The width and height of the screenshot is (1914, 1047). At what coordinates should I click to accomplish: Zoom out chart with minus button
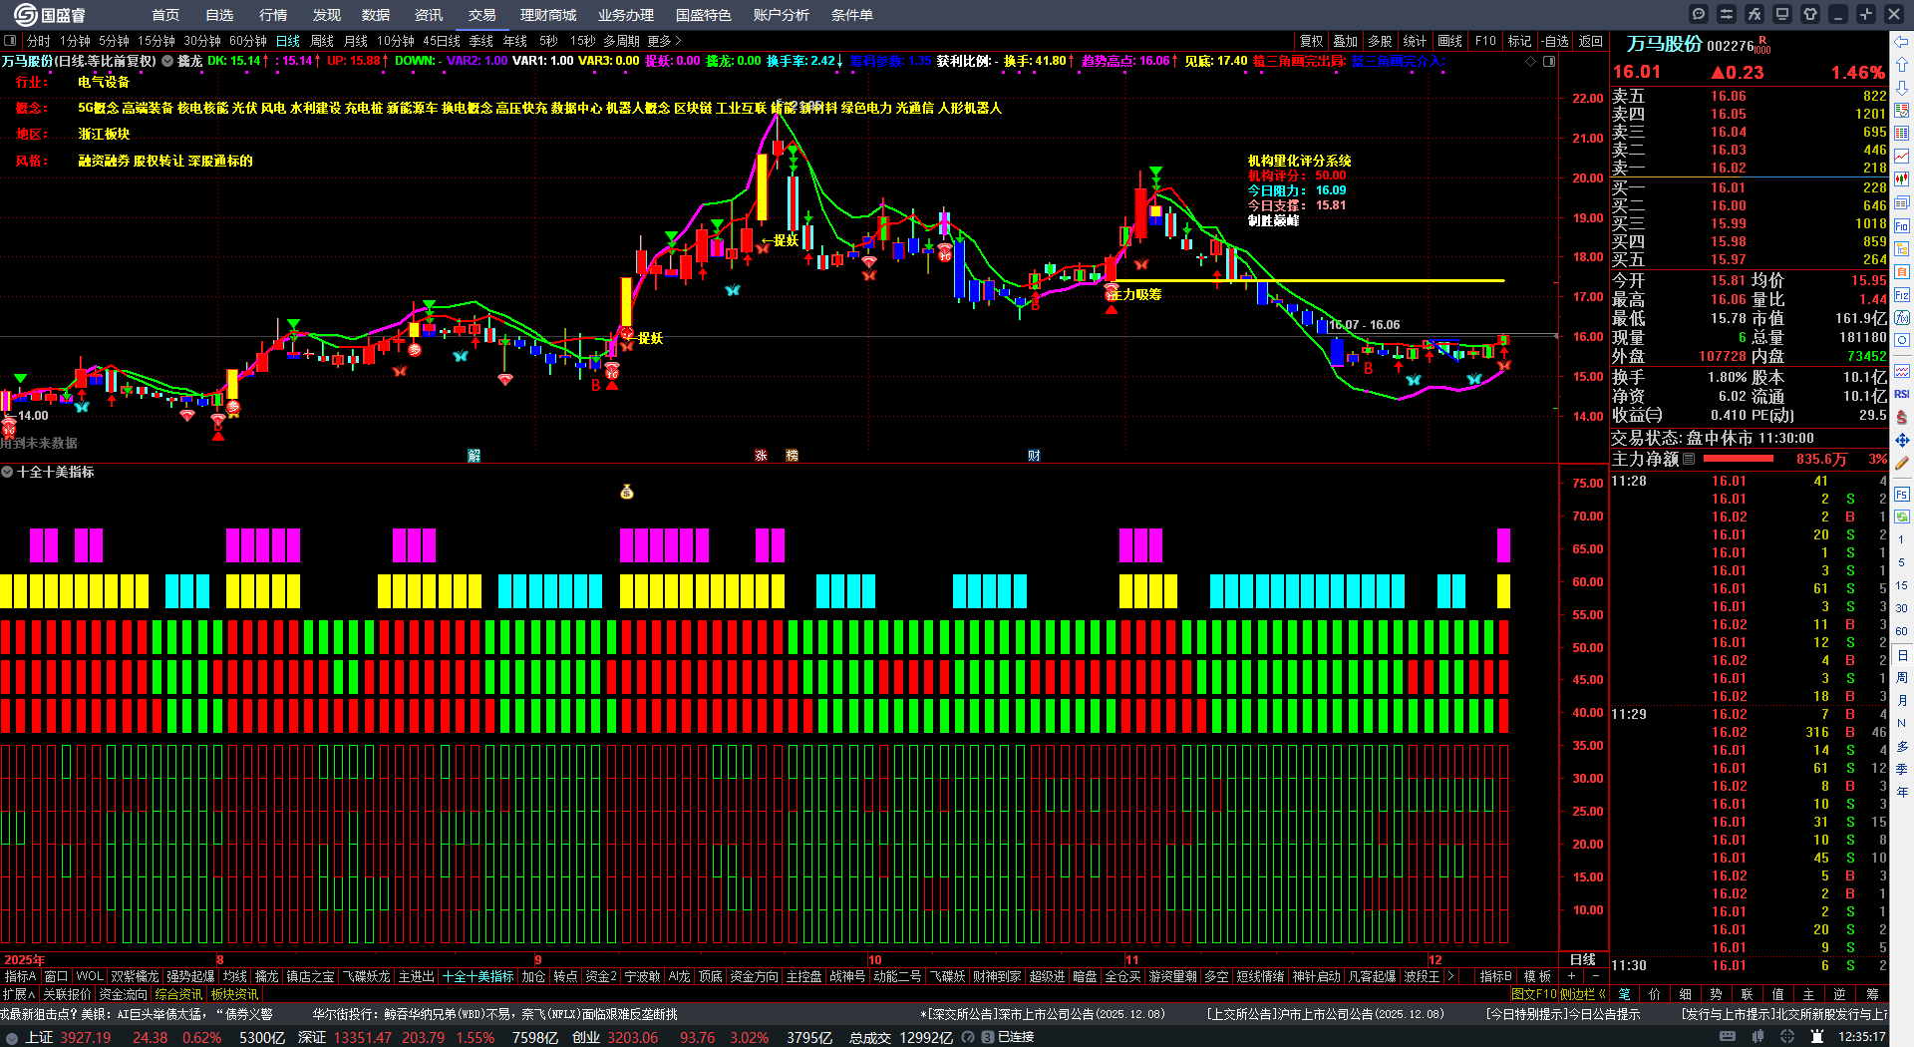click(x=1596, y=976)
